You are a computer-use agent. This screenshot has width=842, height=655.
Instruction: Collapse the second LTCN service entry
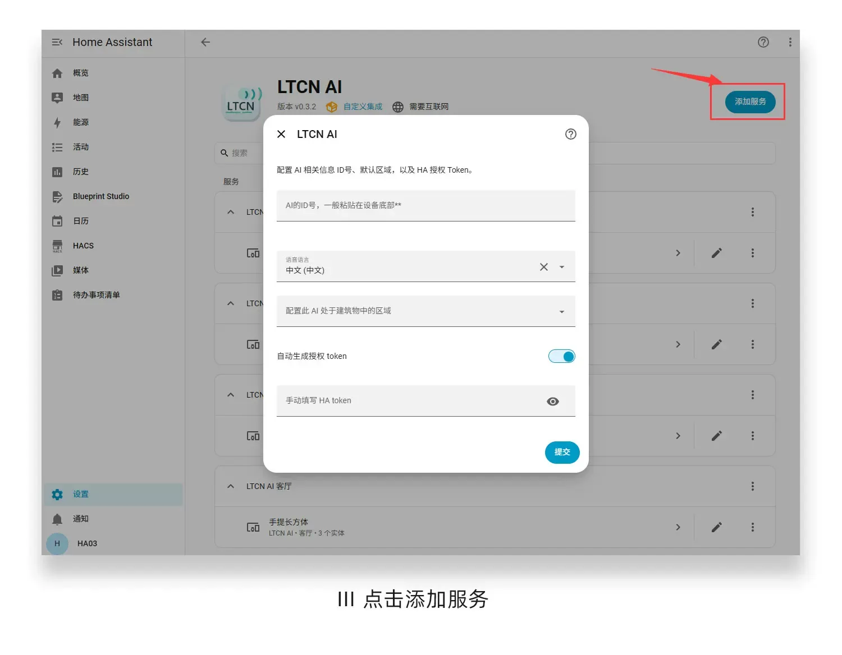231,303
